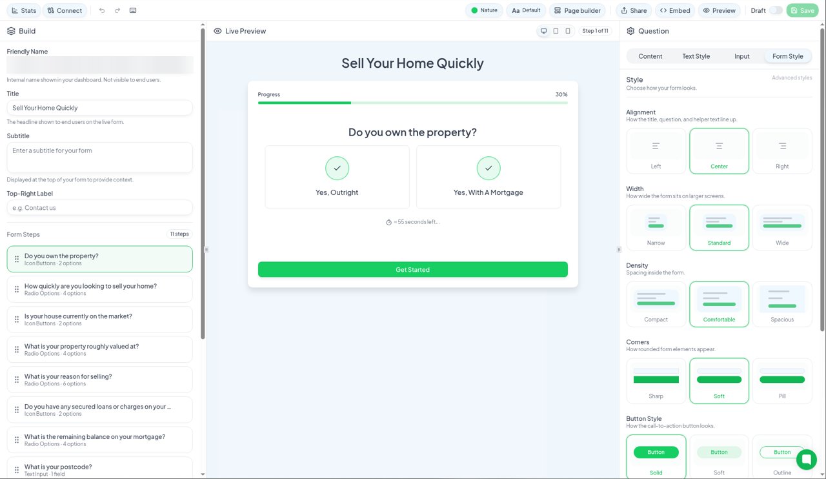Viewport: 826px width, 479px height.
Task: Open the Nature color theme picker
Action: 484,10
